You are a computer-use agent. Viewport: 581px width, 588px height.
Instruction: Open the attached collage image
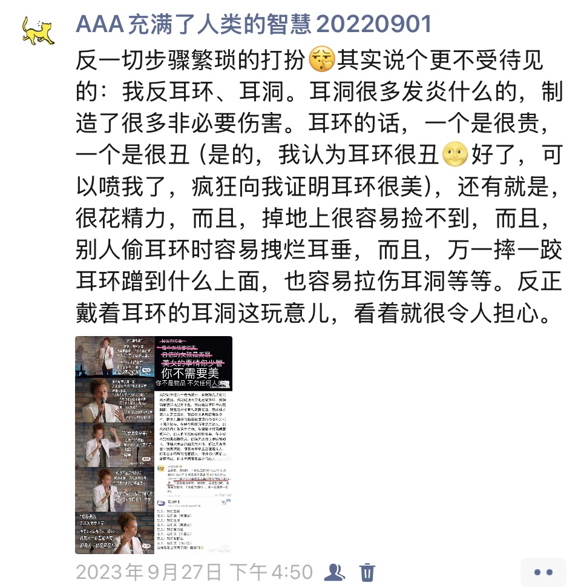click(x=154, y=444)
